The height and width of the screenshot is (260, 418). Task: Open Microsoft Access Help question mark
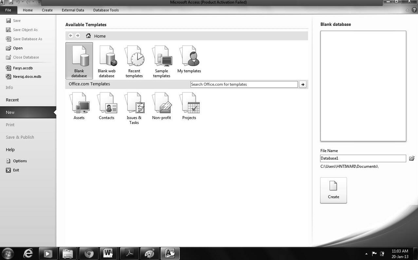coord(414,10)
